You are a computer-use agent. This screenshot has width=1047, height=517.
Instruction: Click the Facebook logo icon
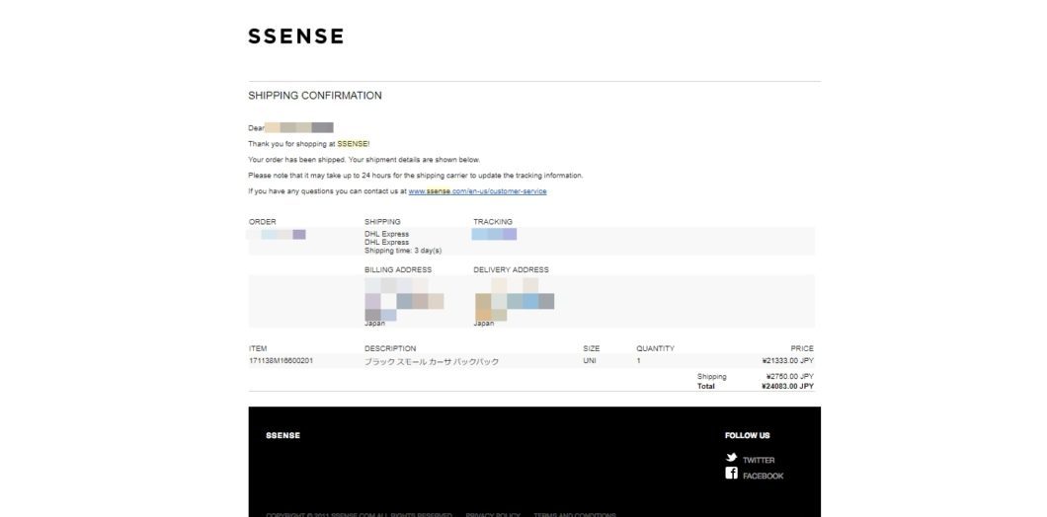click(731, 473)
